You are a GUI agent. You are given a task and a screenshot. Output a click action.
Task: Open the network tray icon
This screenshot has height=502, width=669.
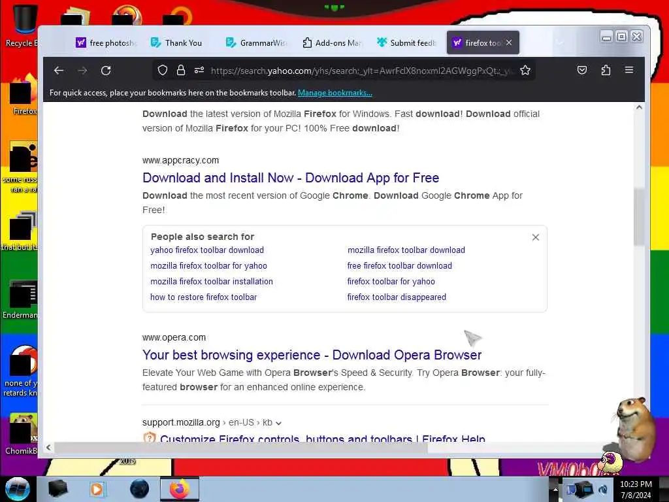pos(583,489)
